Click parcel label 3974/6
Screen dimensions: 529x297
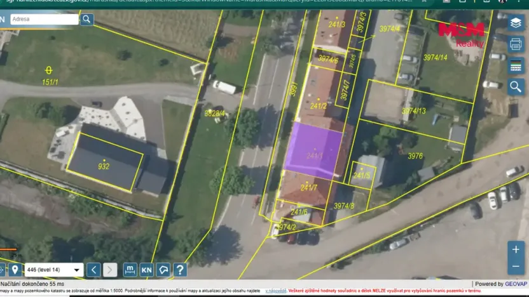point(328,59)
